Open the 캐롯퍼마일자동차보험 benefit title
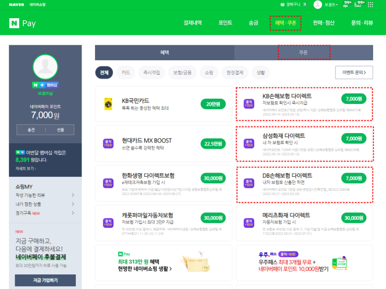Viewport: 386px width, 289px height. coord(148,215)
